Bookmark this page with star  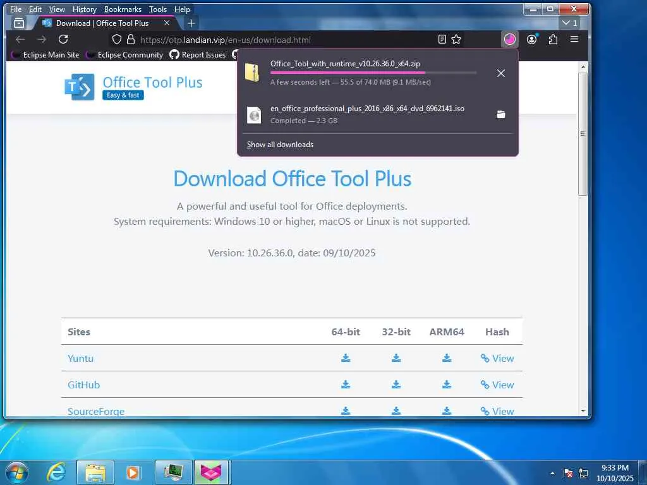[x=456, y=40]
